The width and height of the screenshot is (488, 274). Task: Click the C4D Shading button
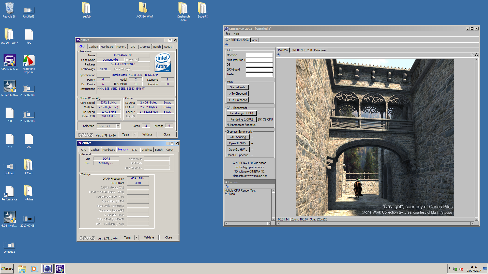[x=238, y=137]
